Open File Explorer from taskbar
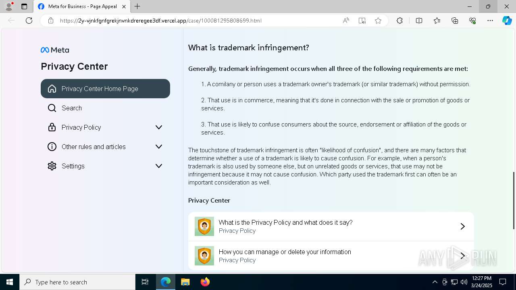This screenshot has width=516, height=290. (185, 282)
